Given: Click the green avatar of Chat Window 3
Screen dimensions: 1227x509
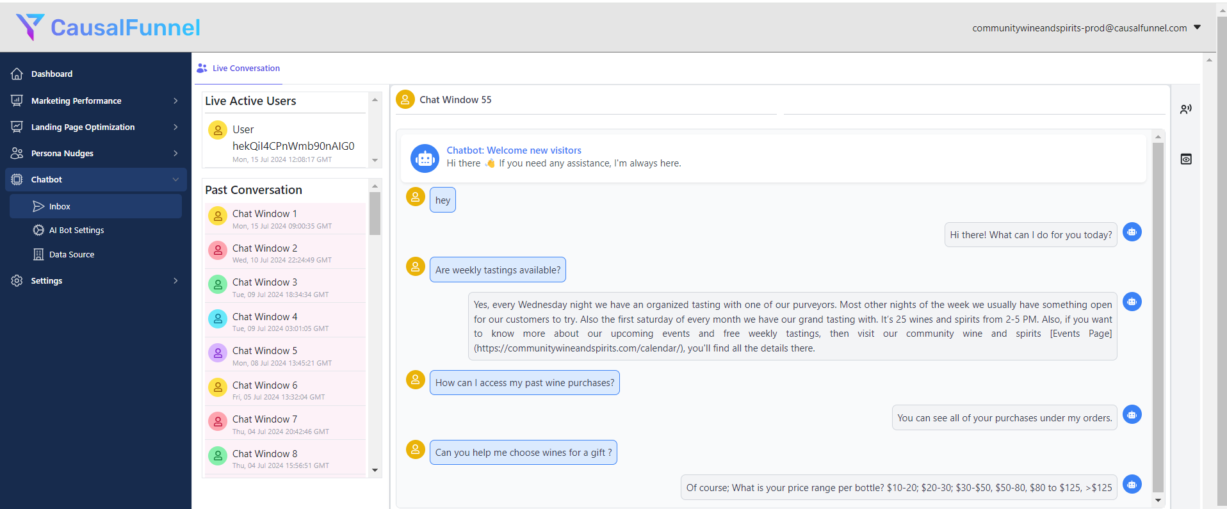Looking at the screenshot, I should tap(218, 284).
